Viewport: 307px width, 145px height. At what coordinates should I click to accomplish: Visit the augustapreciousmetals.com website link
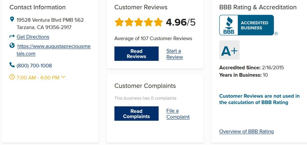(x=53, y=50)
